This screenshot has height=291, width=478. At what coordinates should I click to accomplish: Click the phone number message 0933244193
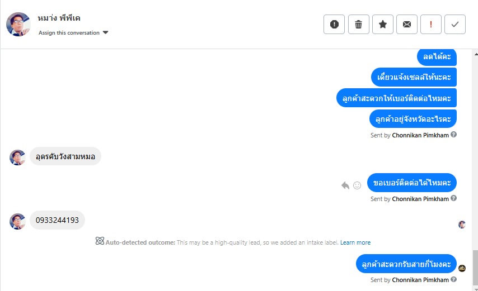(57, 220)
